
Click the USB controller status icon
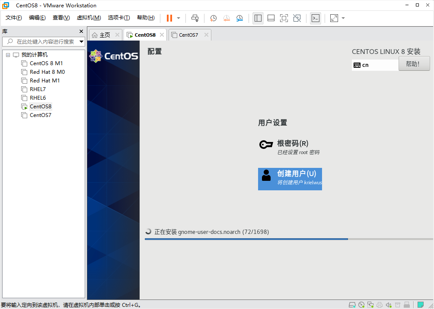[398, 305]
